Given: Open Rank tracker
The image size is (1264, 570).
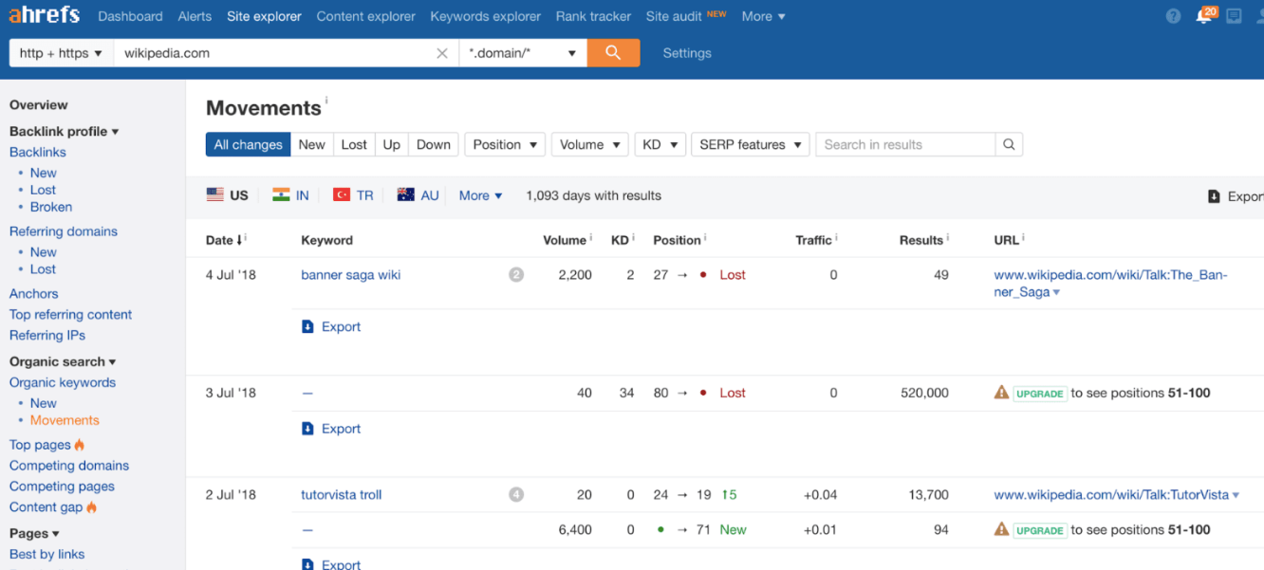Looking at the screenshot, I should [x=594, y=16].
